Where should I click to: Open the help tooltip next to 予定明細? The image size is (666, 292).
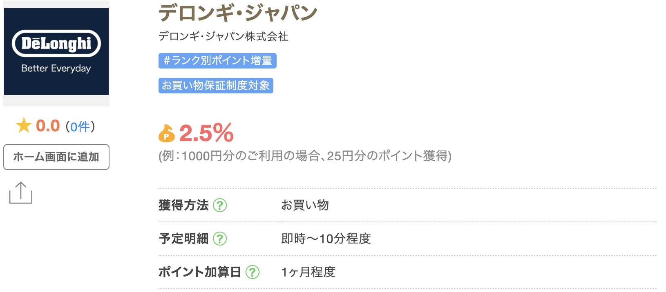(220, 239)
